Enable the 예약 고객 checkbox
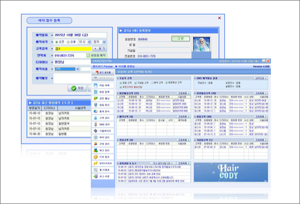 tap(152, 83)
